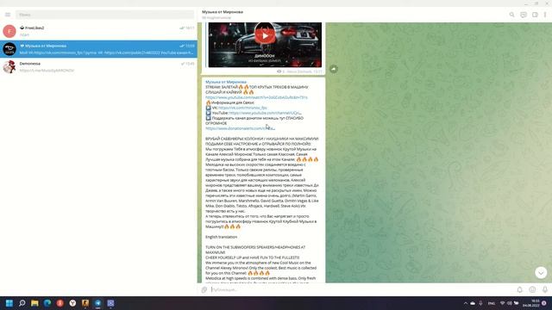Click the Demonessa avatar picture
The height and width of the screenshot is (310, 552).
[x=9, y=67]
